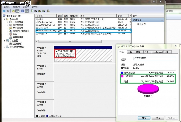Toggle the Show/Hide Console Tree toolbar icon

click(x=17, y=11)
